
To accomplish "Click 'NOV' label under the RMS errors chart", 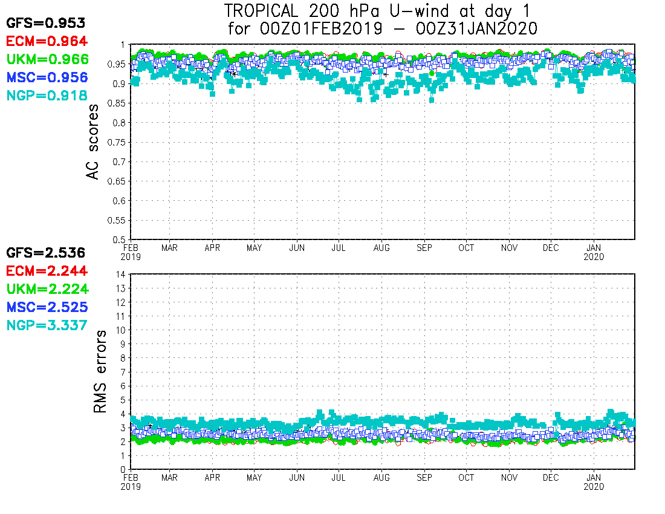I will (510, 478).
